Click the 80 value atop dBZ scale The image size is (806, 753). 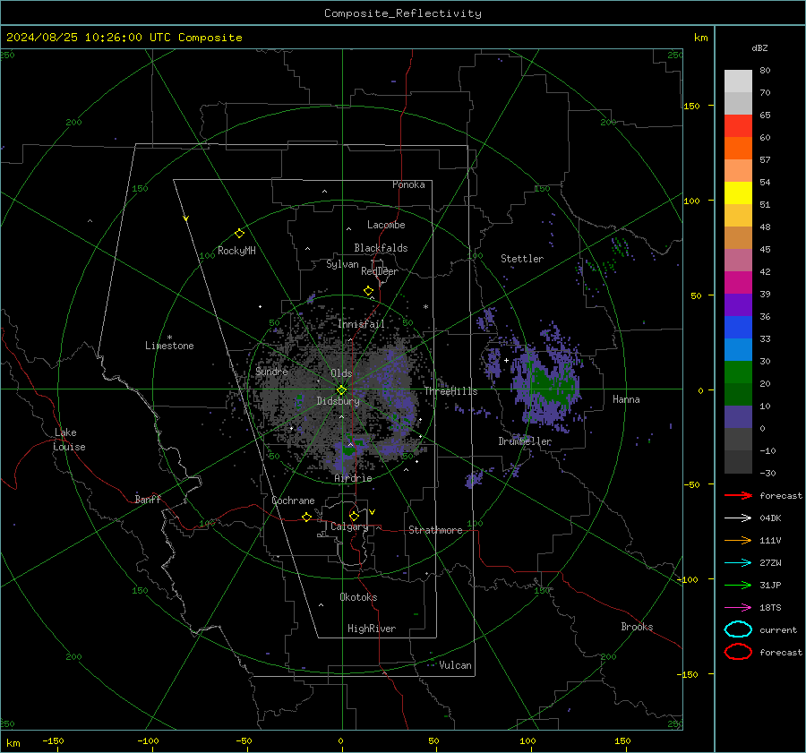pyautogui.click(x=765, y=71)
